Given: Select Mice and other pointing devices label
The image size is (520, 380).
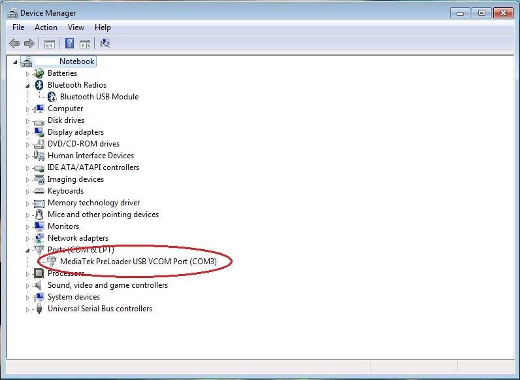Looking at the screenshot, I should tap(103, 215).
